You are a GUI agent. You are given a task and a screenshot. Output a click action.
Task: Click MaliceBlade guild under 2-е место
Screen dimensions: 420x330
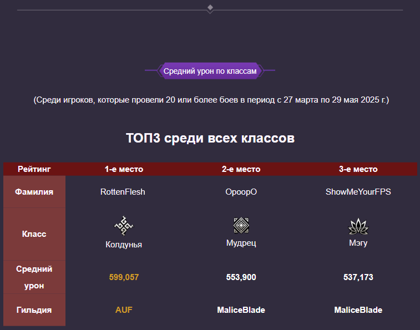point(241,310)
